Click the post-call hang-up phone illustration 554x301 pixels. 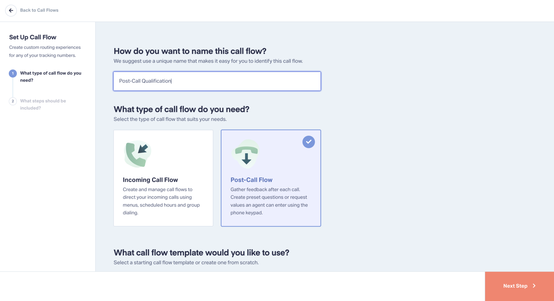pyautogui.click(x=246, y=154)
